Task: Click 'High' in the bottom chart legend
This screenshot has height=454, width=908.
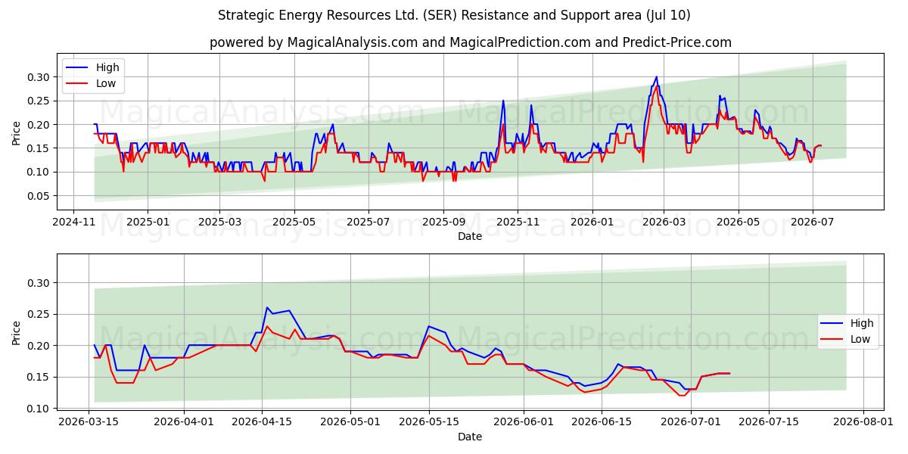Action: click(x=862, y=323)
